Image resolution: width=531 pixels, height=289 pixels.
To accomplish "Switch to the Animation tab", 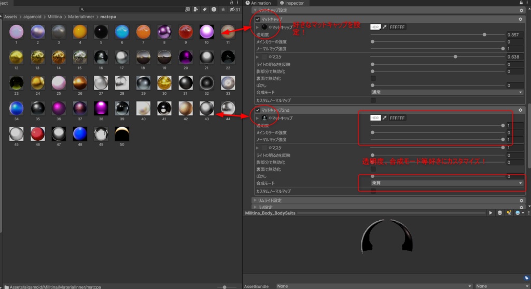I will pos(258,3).
